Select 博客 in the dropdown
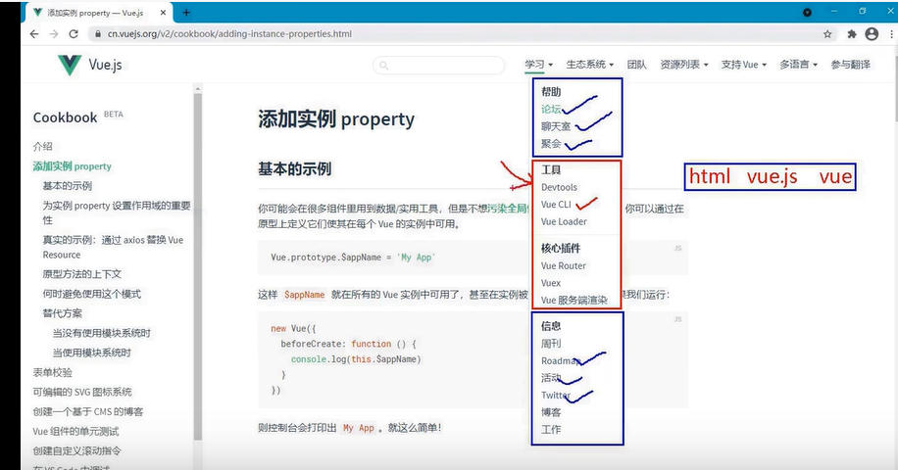The image size is (898, 470). (x=551, y=412)
